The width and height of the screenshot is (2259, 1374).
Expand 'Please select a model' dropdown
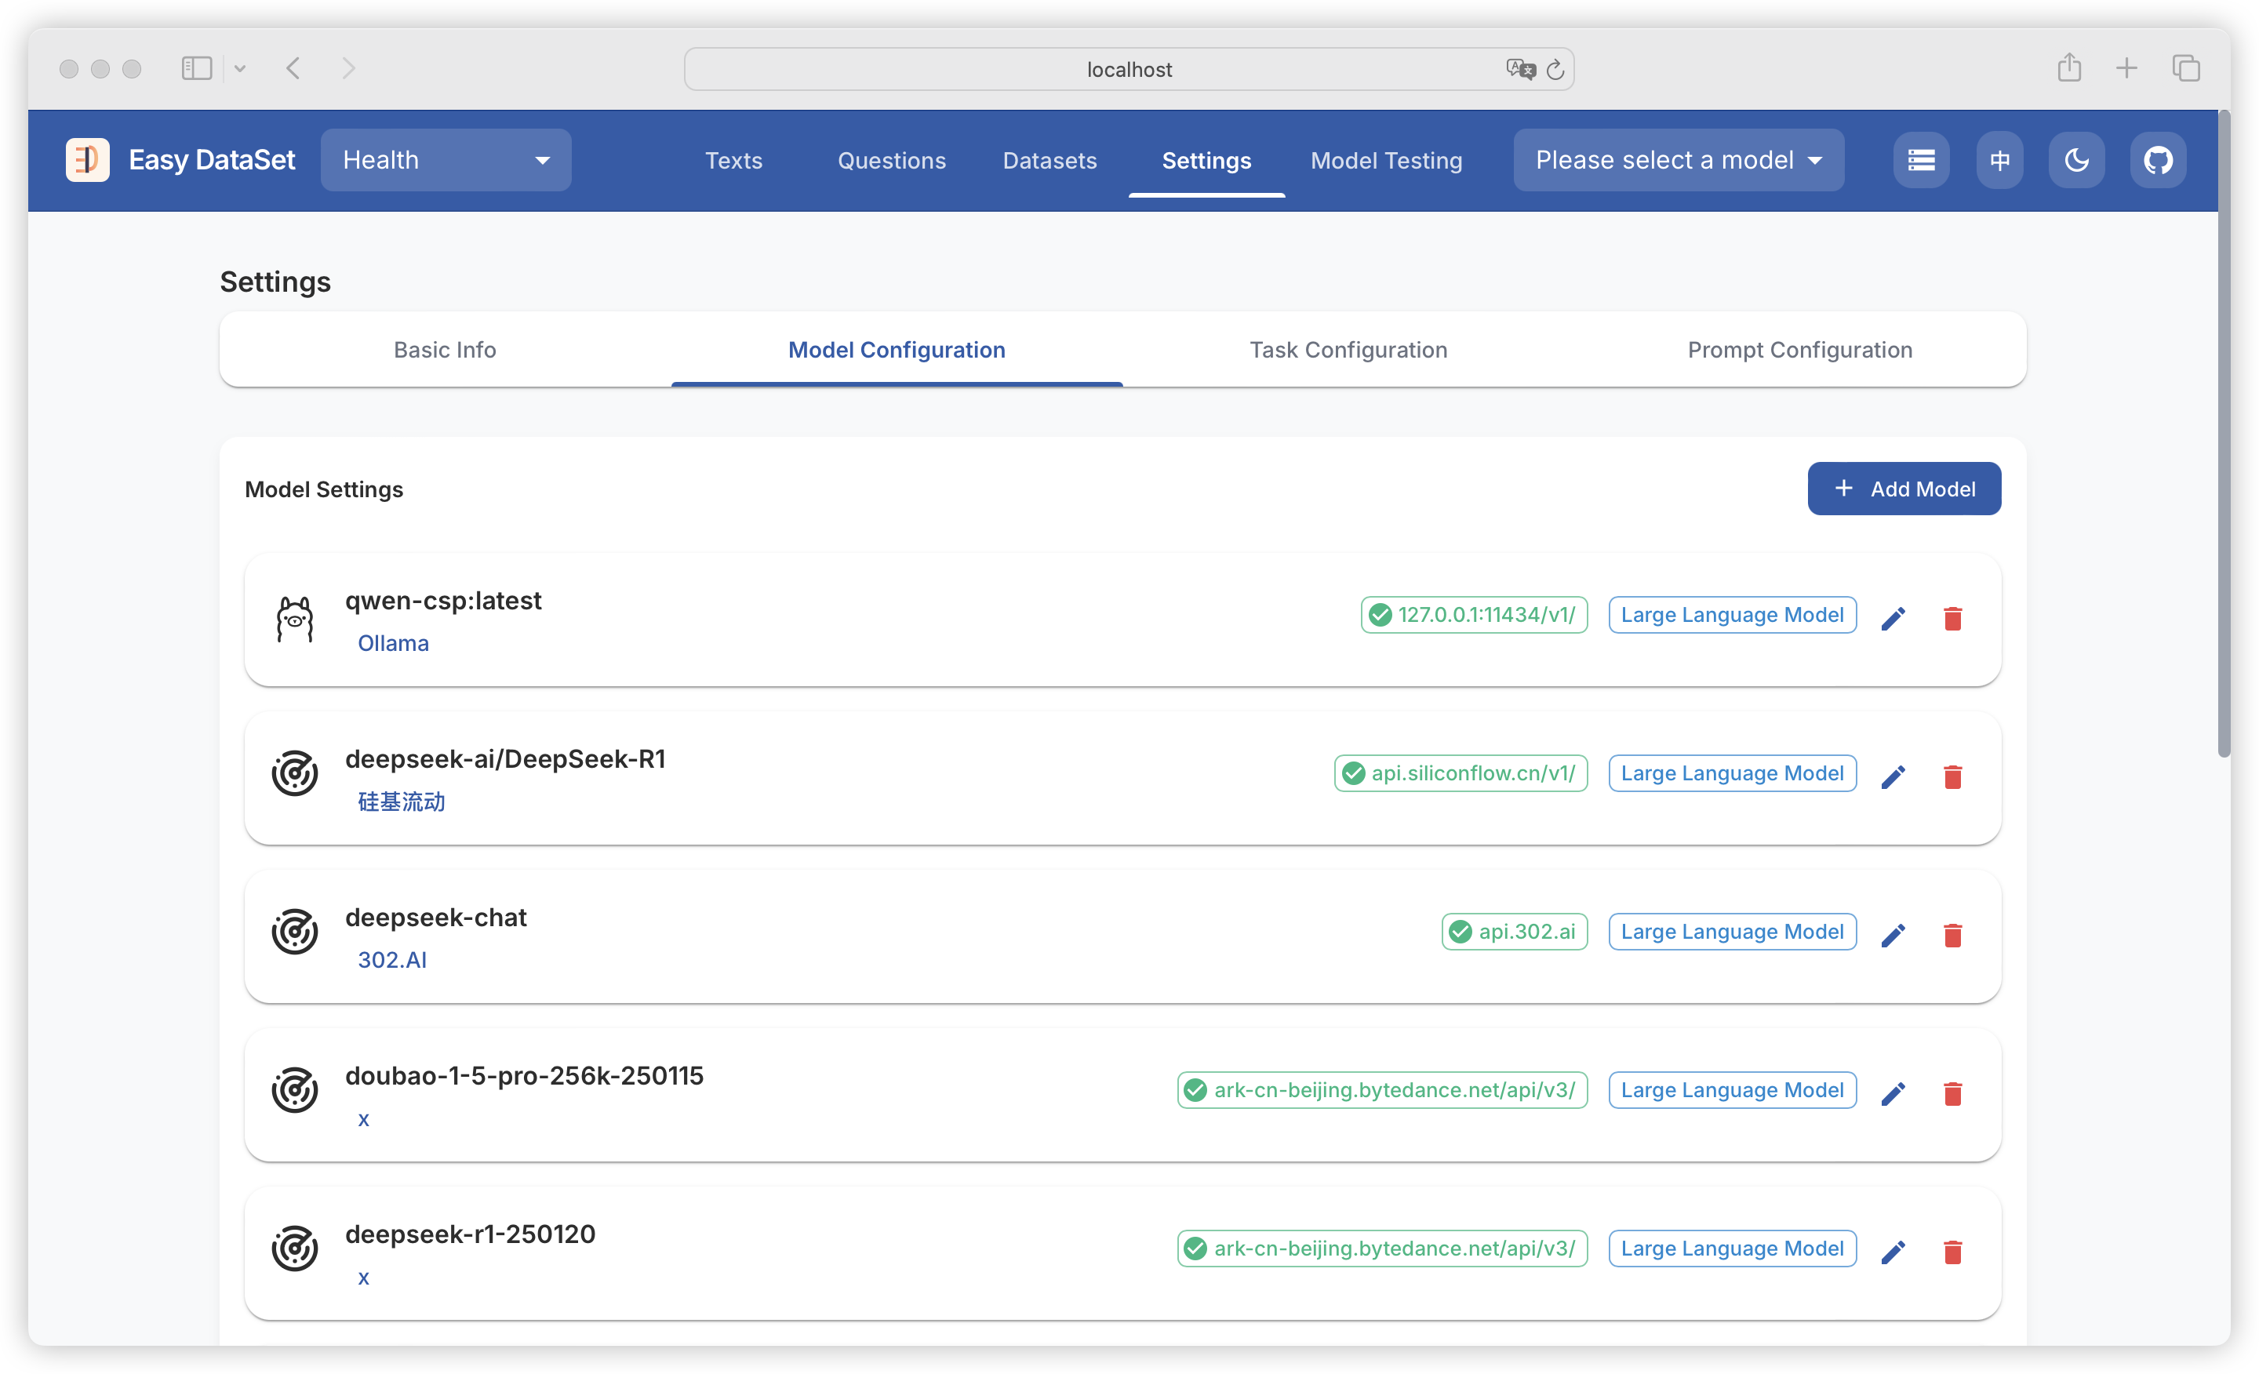[x=1678, y=161]
